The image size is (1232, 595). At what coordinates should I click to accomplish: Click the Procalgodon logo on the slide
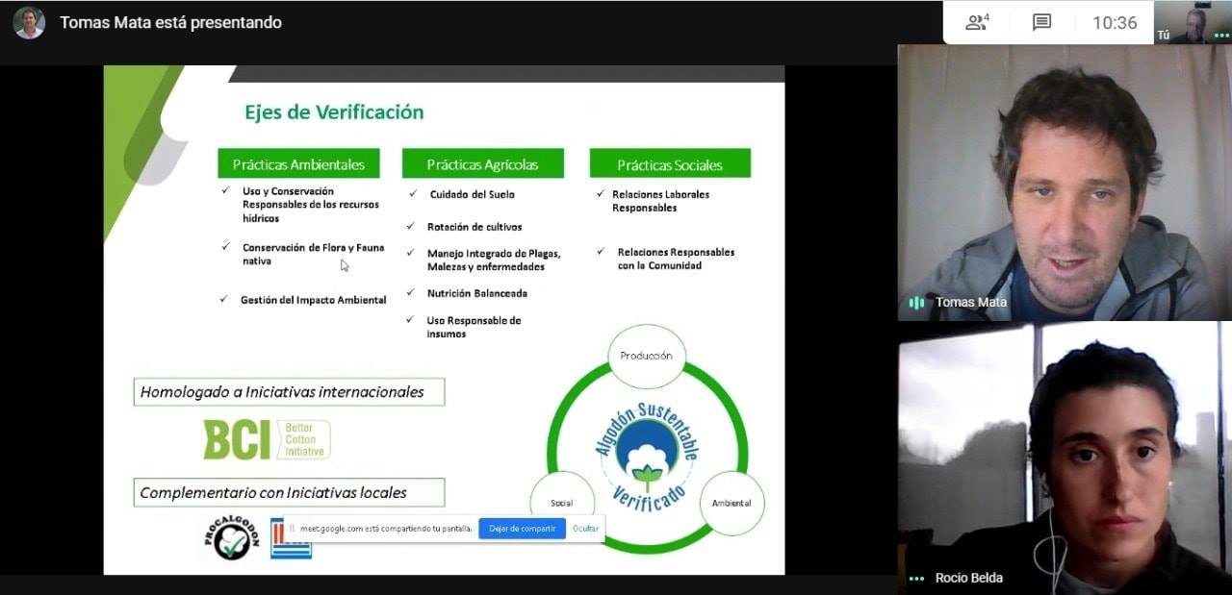[231, 537]
